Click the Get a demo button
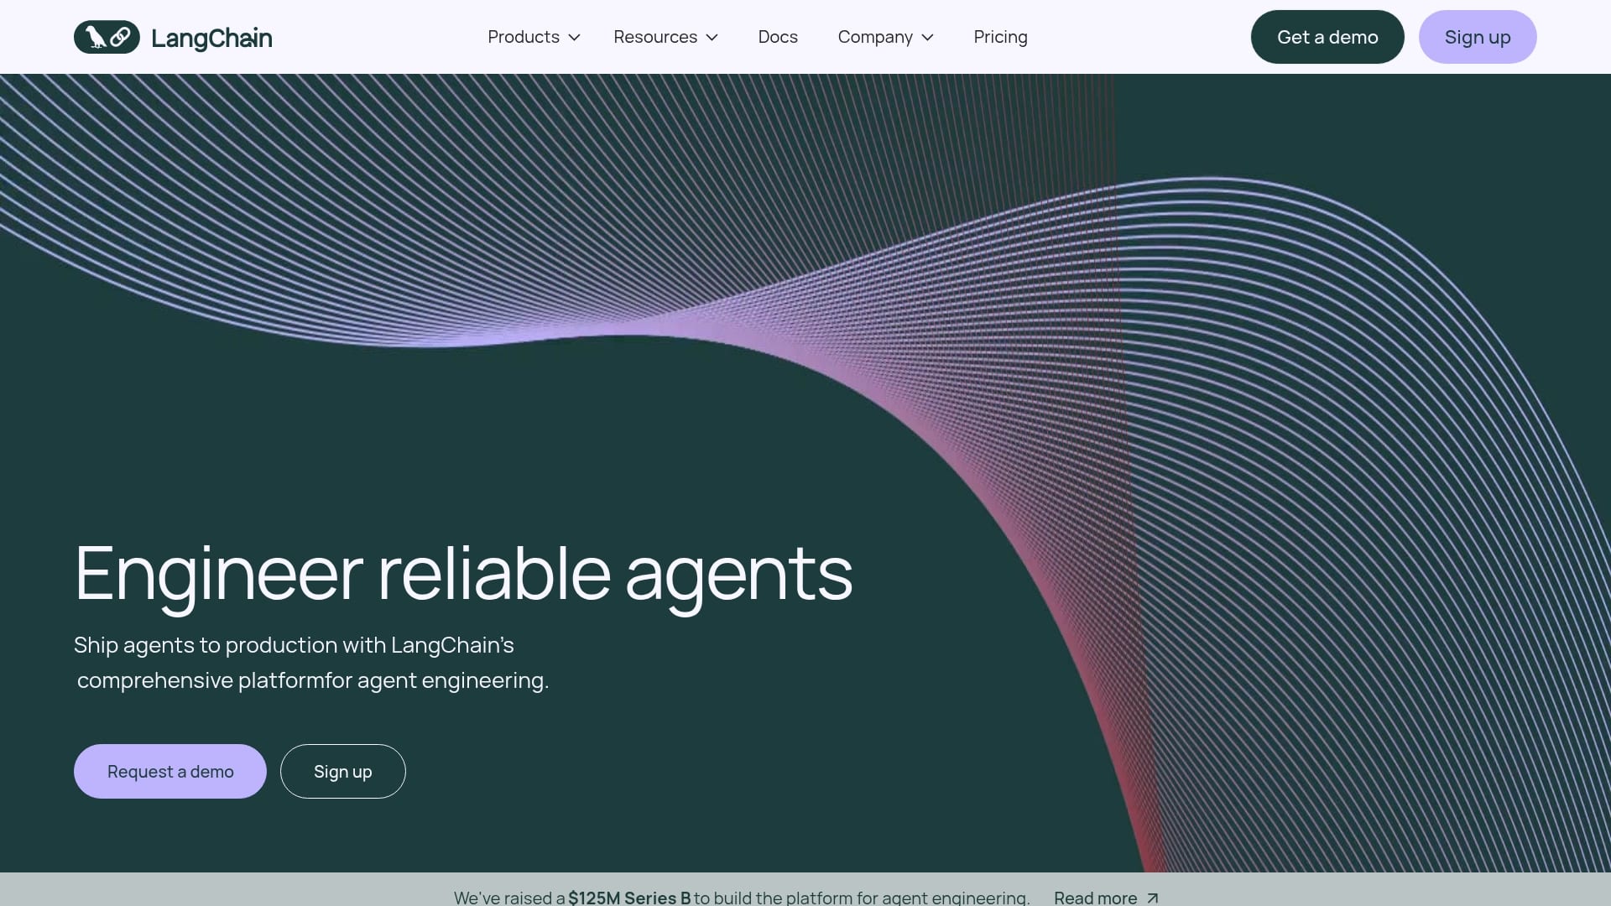This screenshot has height=906, width=1611. pyautogui.click(x=1327, y=37)
